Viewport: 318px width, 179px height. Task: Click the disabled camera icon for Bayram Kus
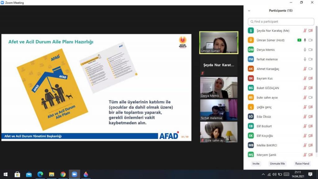(x=311, y=78)
